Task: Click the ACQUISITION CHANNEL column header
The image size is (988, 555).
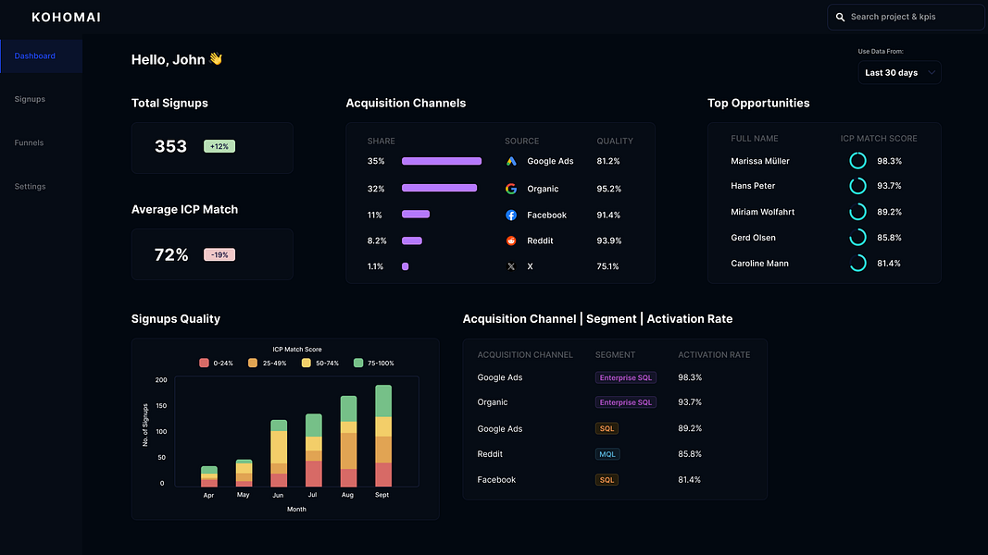Action: coord(525,355)
